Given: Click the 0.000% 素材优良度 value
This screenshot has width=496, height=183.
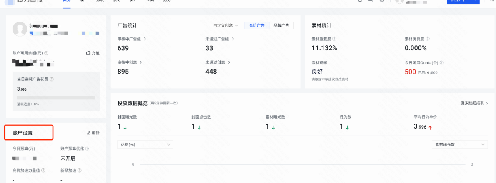Looking at the screenshot, I should click(416, 48).
